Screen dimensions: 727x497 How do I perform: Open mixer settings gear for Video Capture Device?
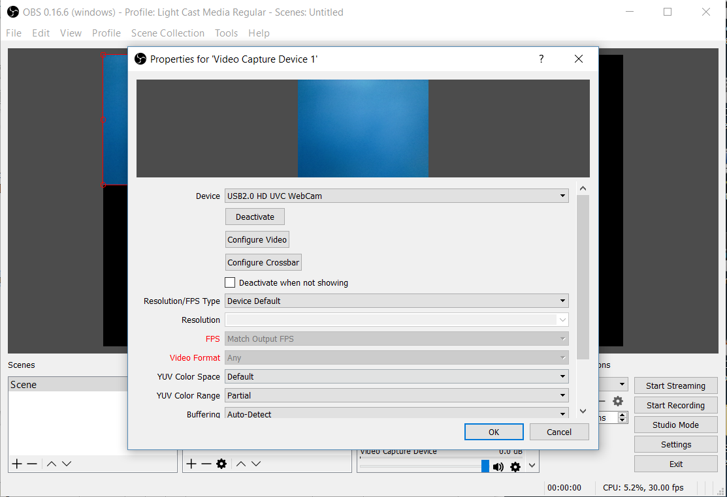[x=515, y=466]
